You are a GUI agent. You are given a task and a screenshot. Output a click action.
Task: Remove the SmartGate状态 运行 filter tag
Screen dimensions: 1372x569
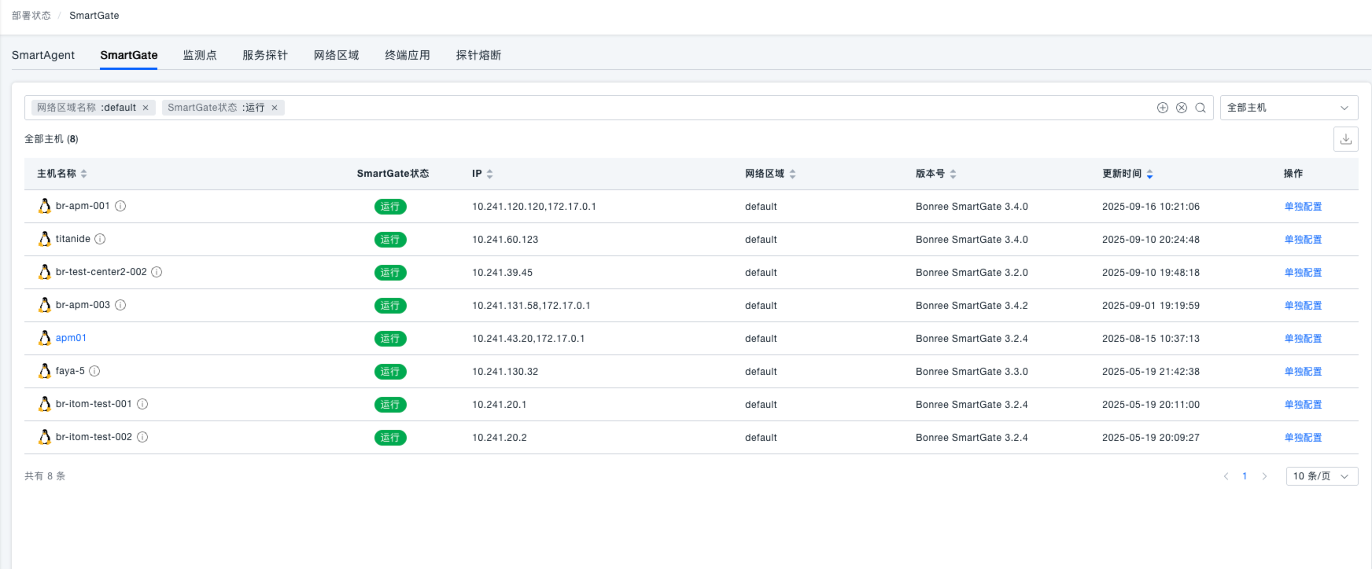click(x=275, y=108)
